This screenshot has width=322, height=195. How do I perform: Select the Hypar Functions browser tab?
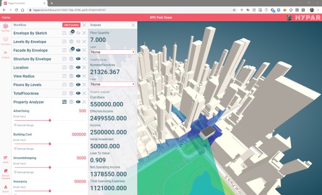[x=24, y=3]
